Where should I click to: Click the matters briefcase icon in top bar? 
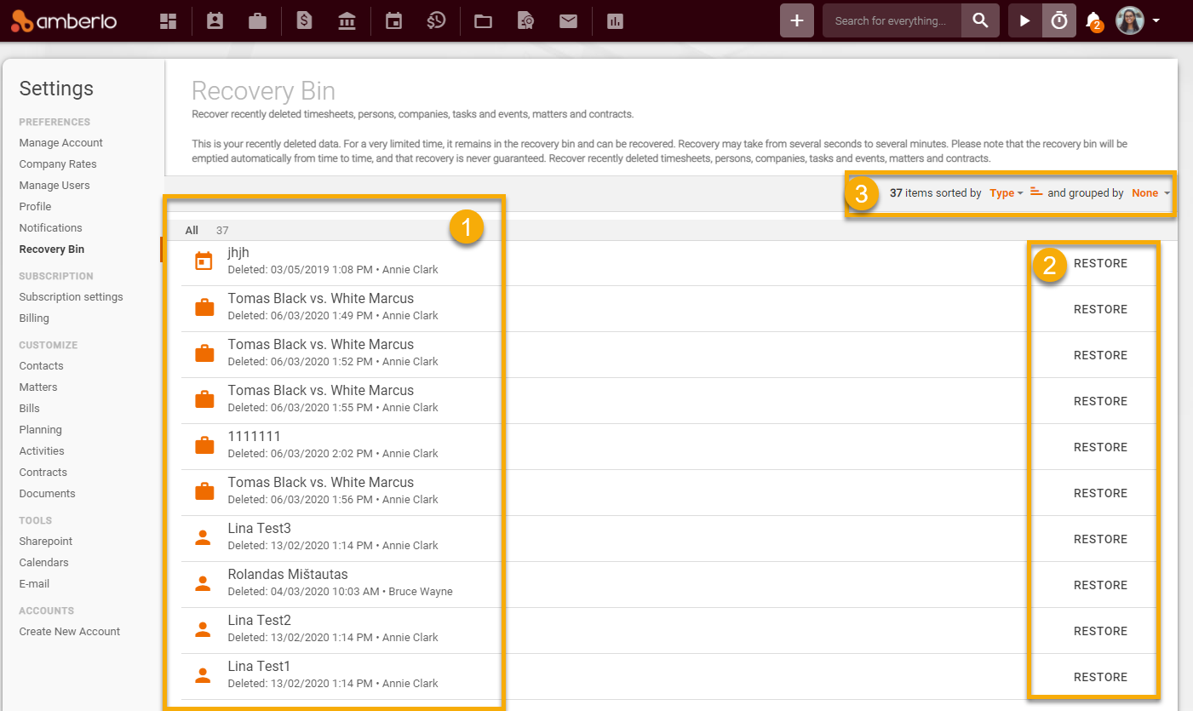click(x=258, y=21)
